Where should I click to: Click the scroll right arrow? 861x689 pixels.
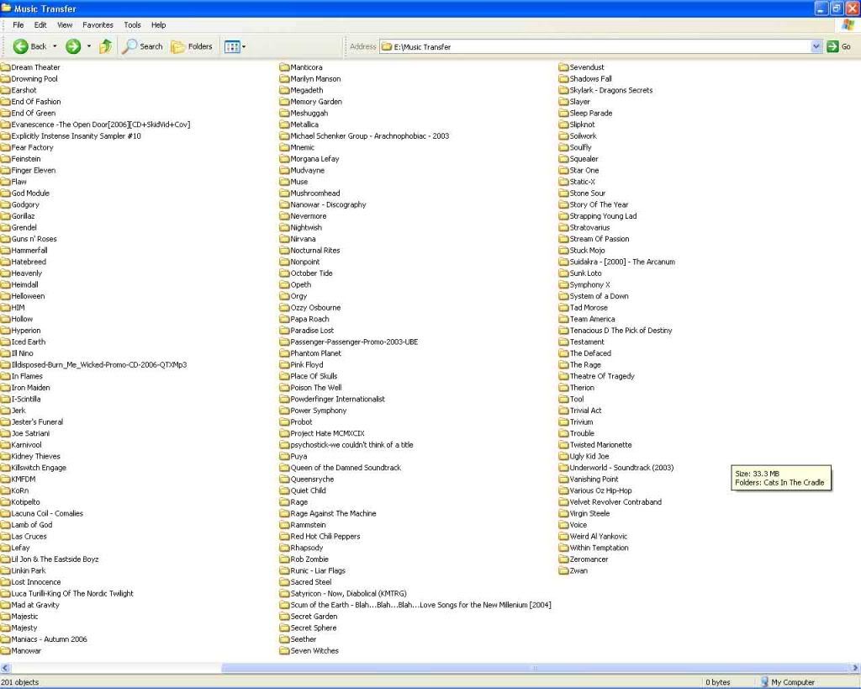click(855, 668)
